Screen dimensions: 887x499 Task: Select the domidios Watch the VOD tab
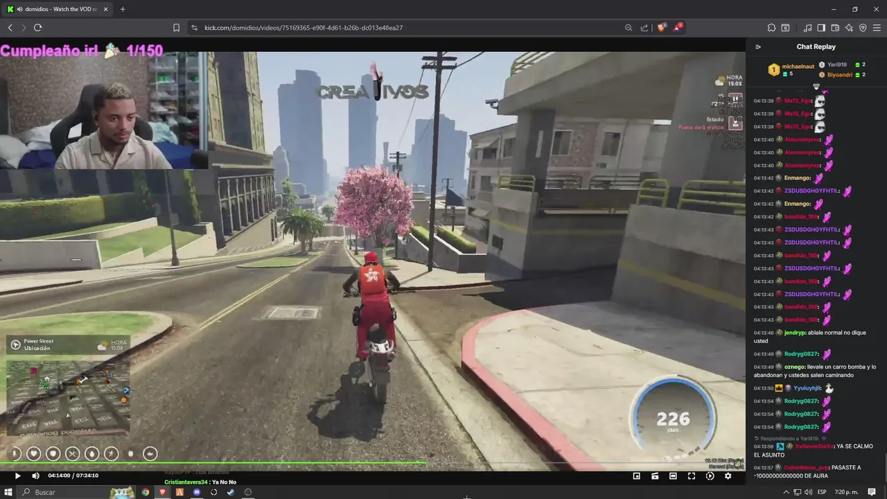pyautogui.click(x=57, y=9)
